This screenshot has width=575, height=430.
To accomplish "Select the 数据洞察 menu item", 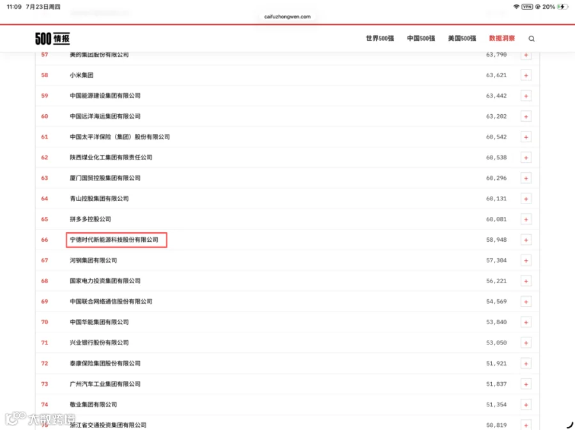I will coord(502,38).
